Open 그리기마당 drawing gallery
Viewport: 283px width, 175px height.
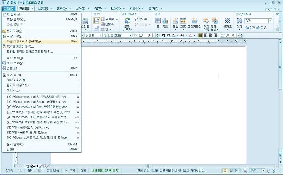(x=195, y=21)
